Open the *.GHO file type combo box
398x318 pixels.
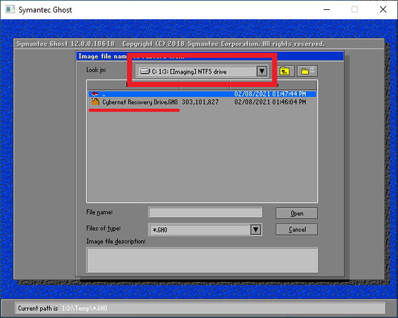click(199, 230)
